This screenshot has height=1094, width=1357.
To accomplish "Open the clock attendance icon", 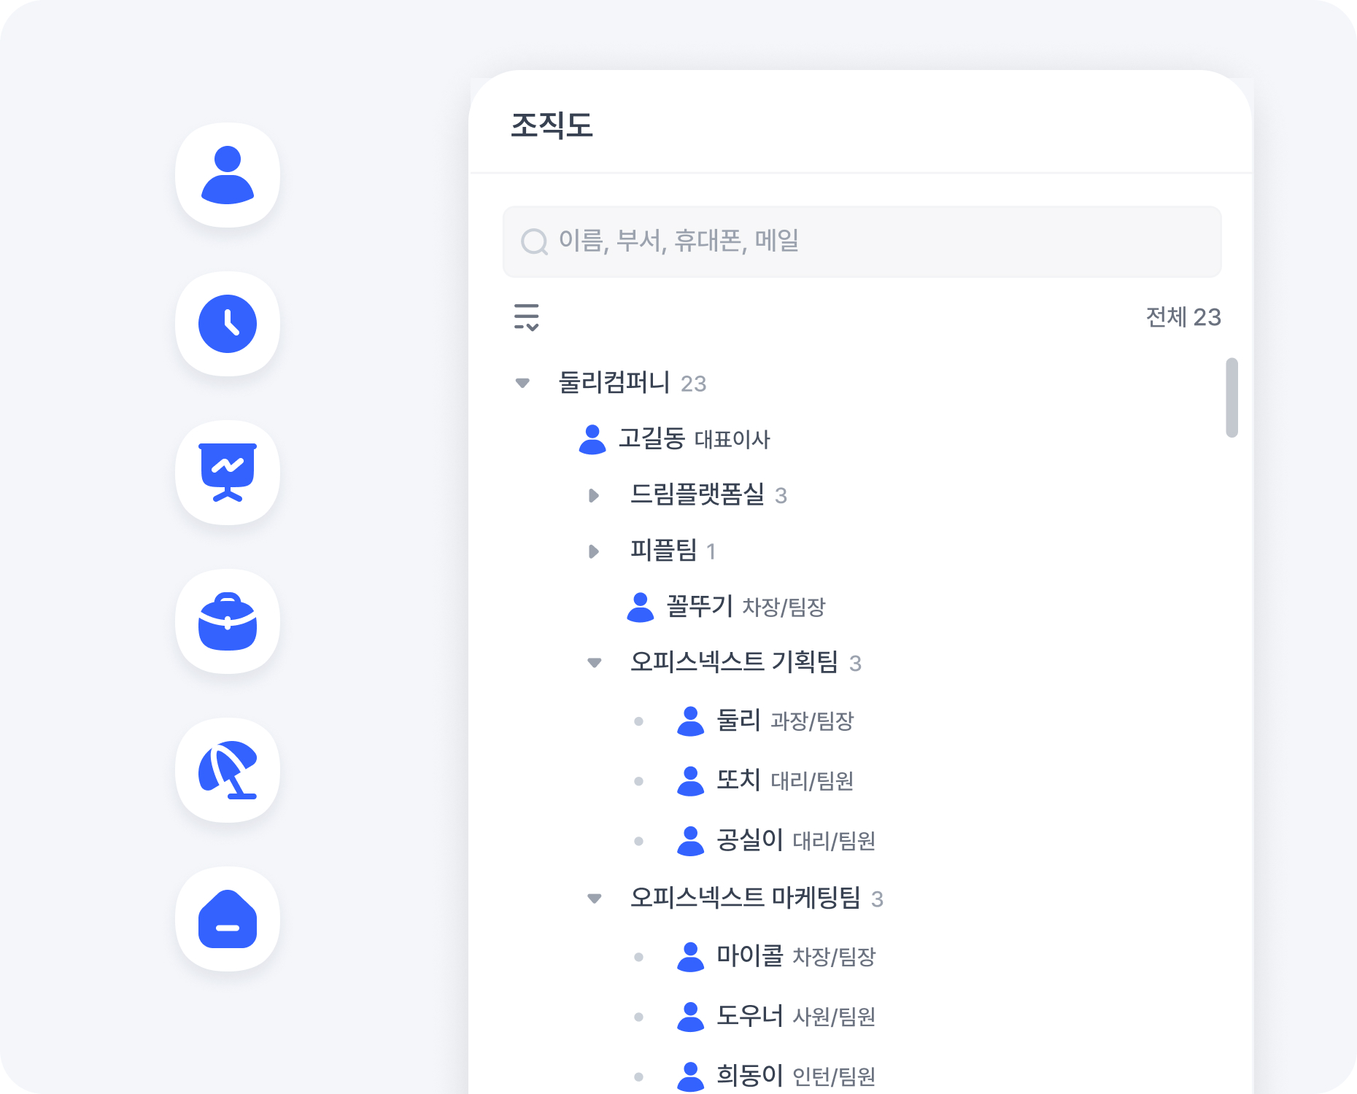I will [x=228, y=324].
